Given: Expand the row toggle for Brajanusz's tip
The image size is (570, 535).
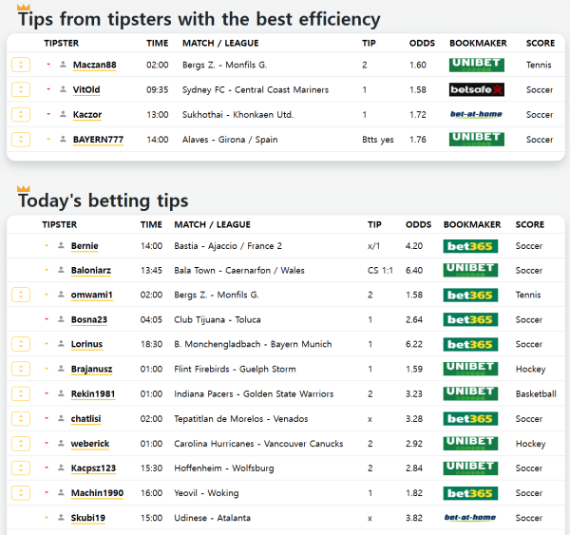Looking at the screenshot, I should point(20,369).
